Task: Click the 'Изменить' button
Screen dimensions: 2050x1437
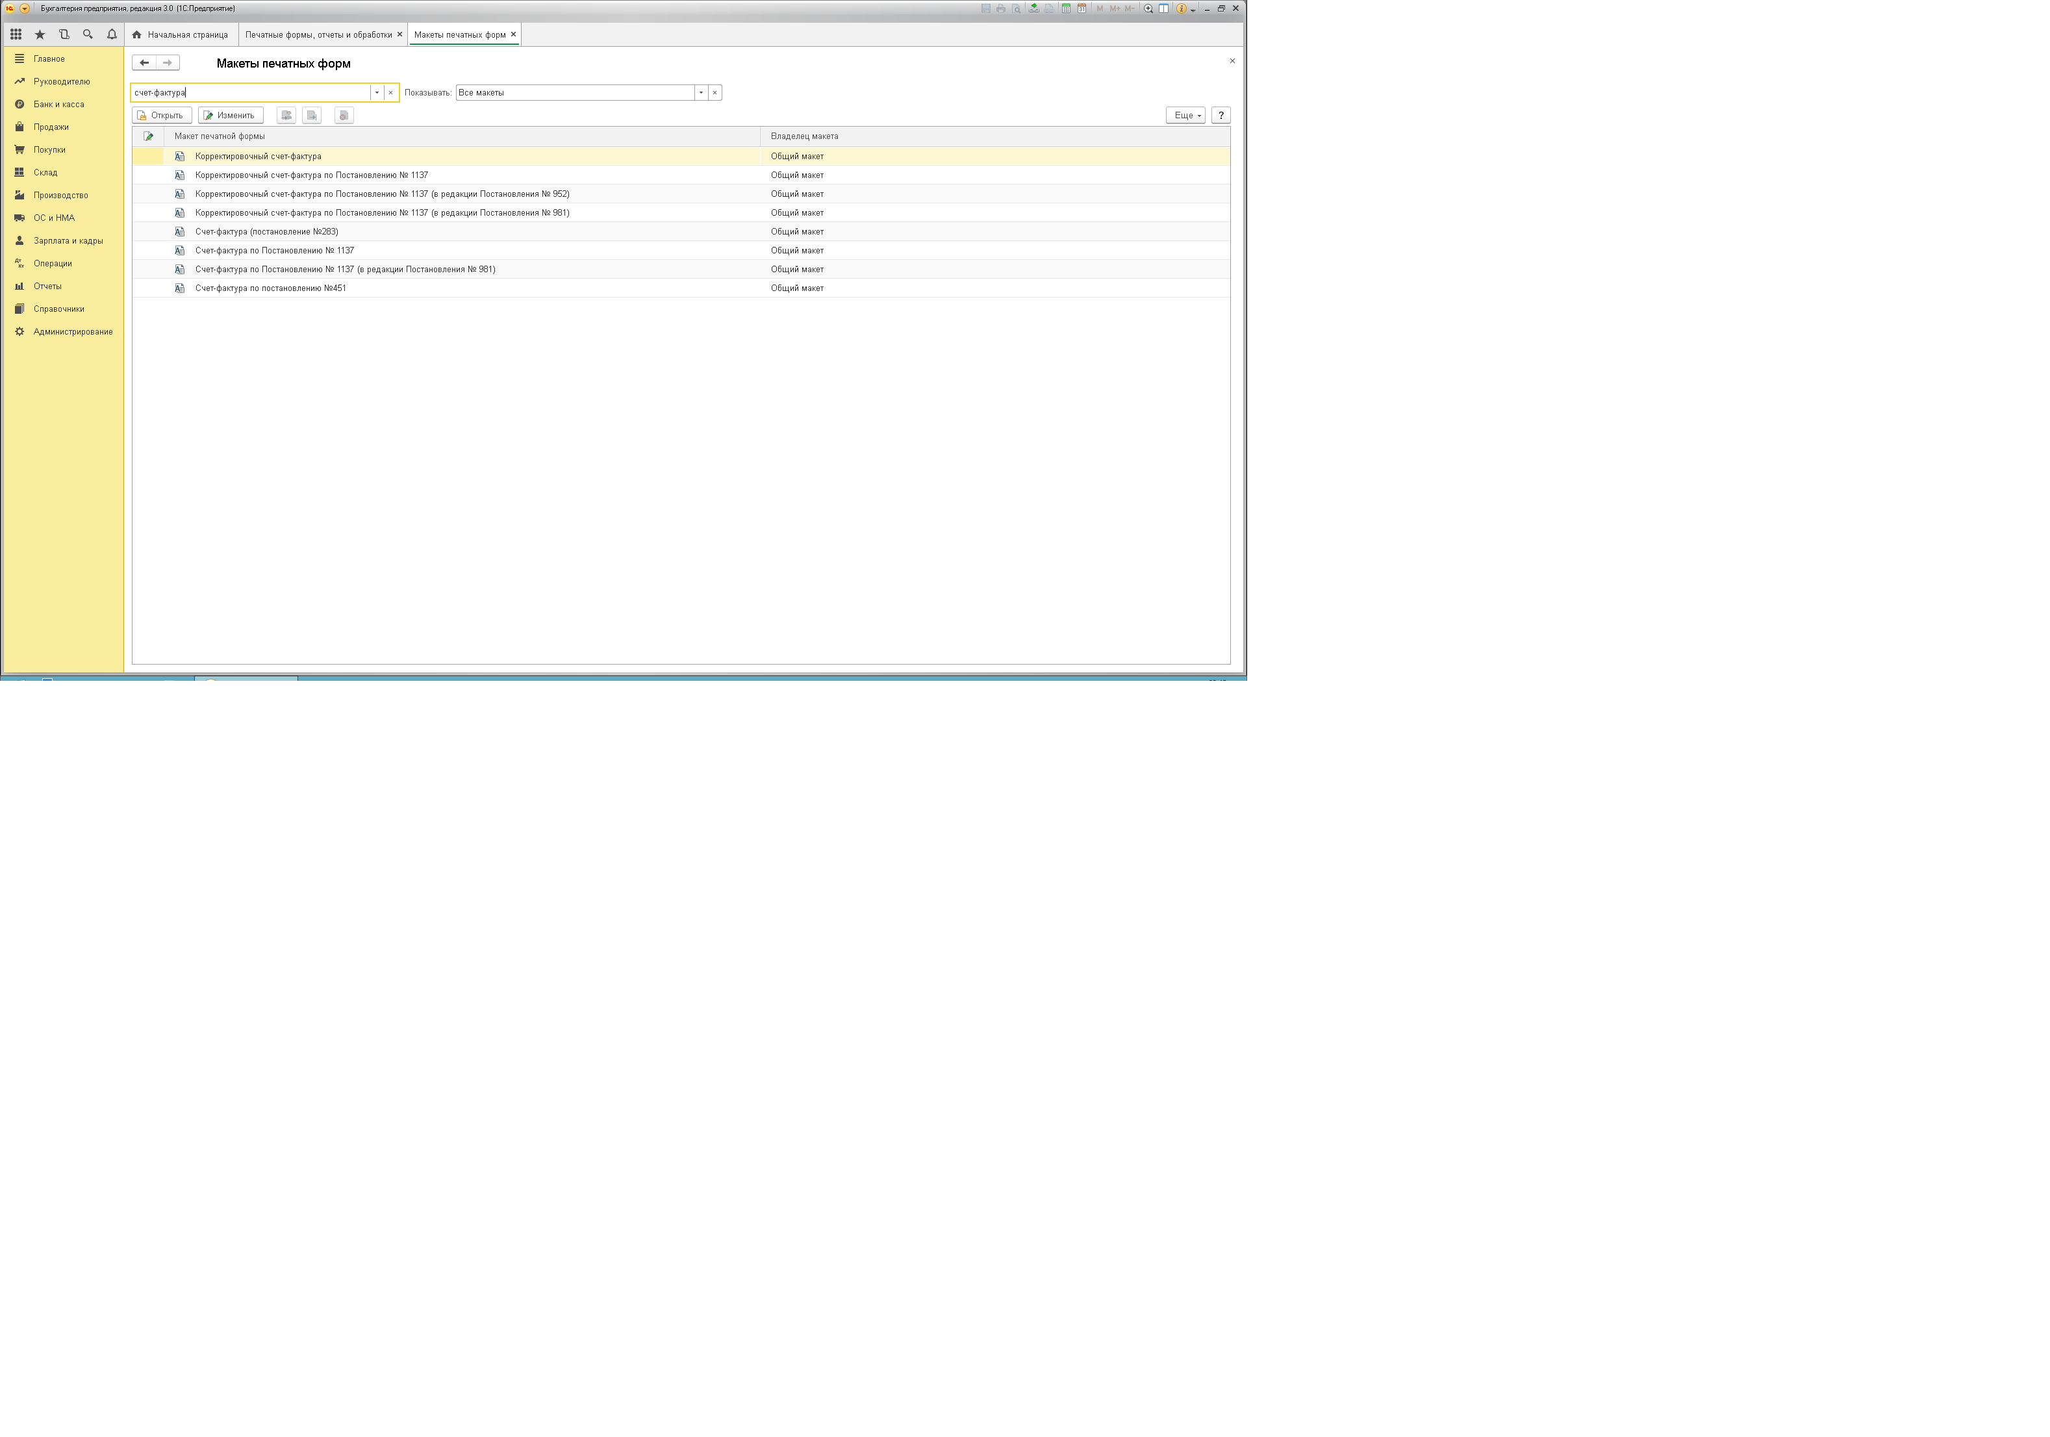Action: click(x=229, y=115)
